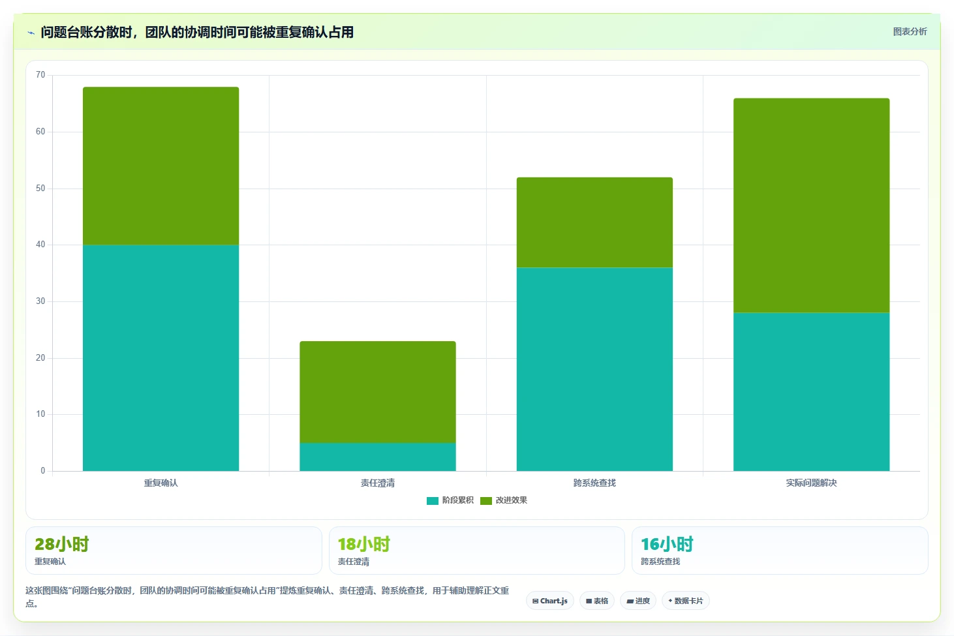Click the 数据卡片 tag chip

pyautogui.click(x=686, y=601)
